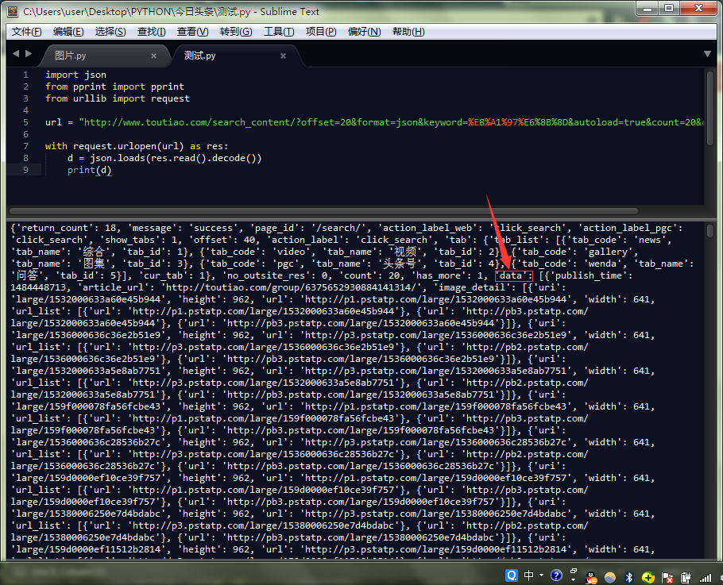The width and height of the screenshot is (723, 585).
Task: Open the QQ penguin tray icon
Action: click(x=591, y=577)
